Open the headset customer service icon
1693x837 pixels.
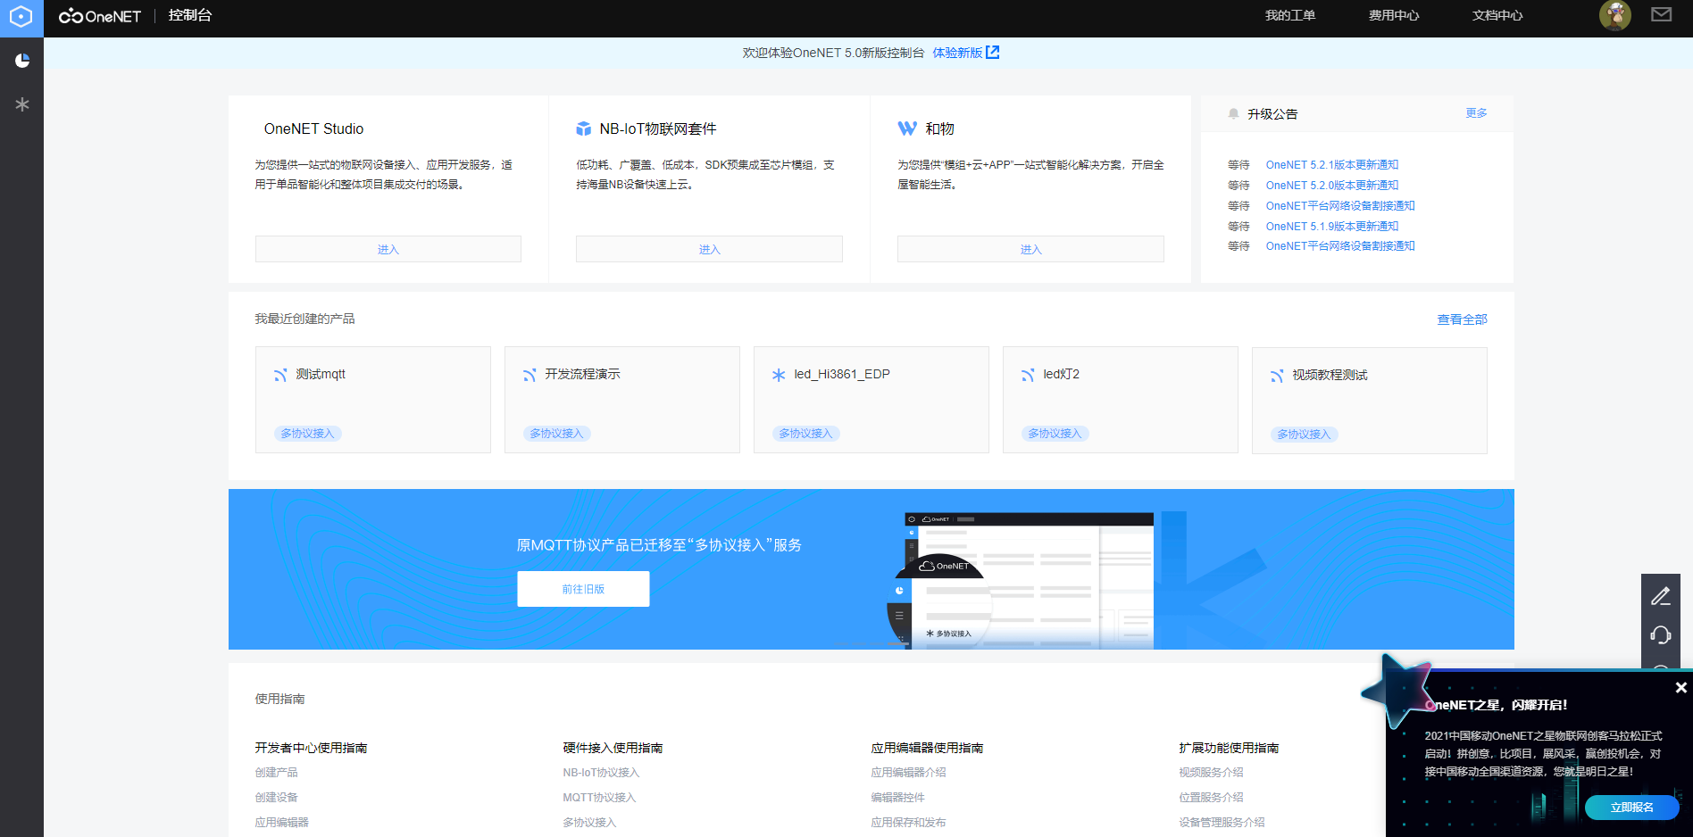click(x=1661, y=635)
